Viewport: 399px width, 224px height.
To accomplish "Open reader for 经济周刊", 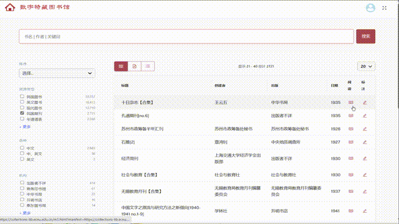I will pyautogui.click(x=351, y=158).
